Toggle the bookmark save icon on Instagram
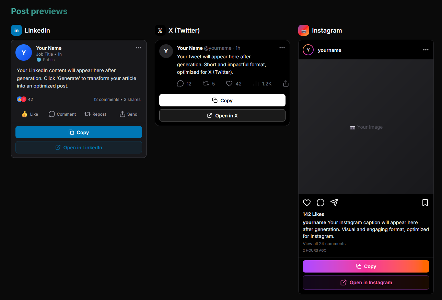 (425, 203)
